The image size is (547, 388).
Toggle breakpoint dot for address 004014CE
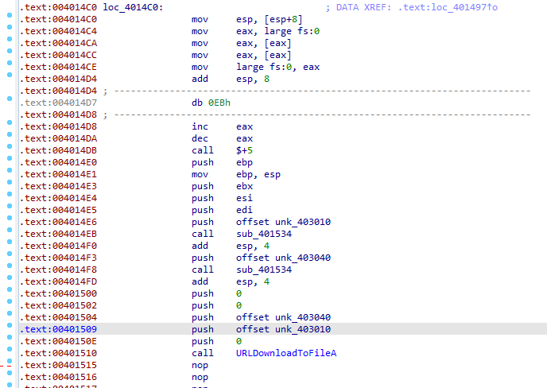(x=10, y=63)
